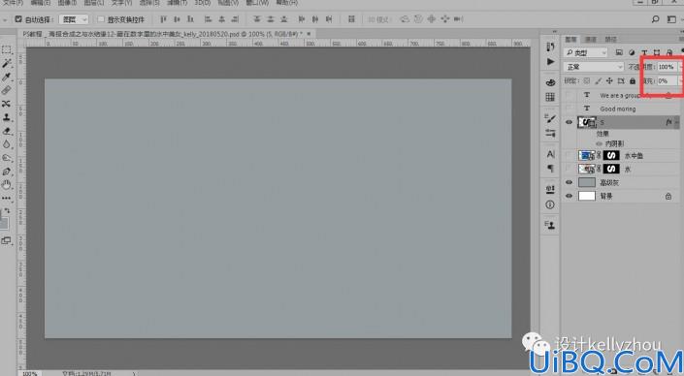This screenshot has height=376, width=684.
Task: Select the 水 layer mask thumbnail
Action: pos(611,169)
